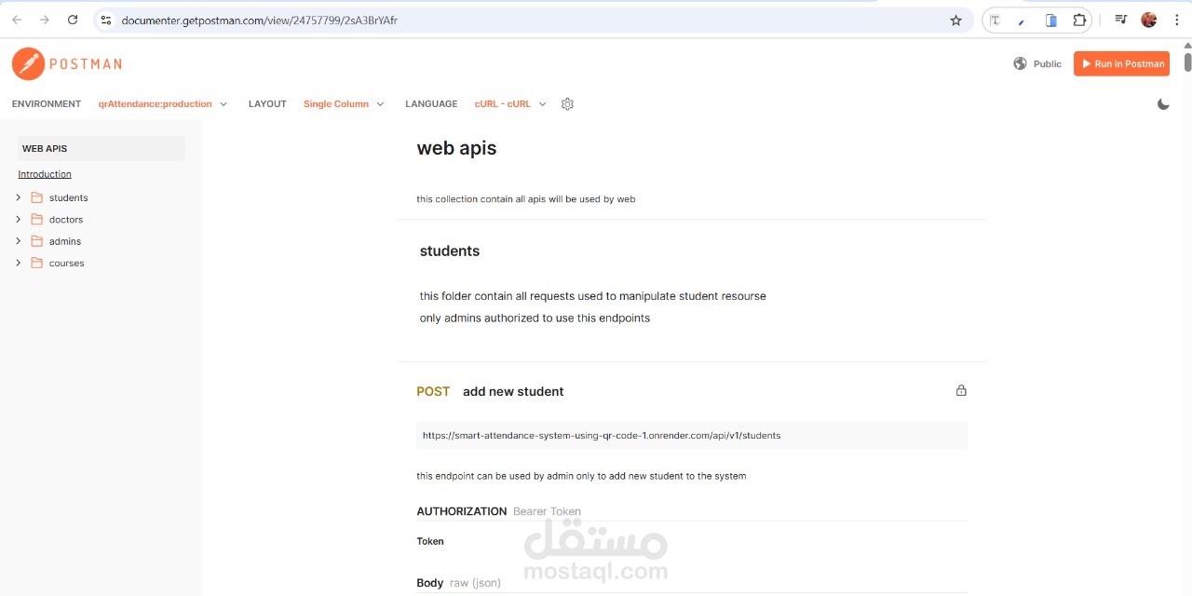Viewport: 1192px width, 596px height.
Task: Select admins in the sidebar tree
Action: click(x=65, y=241)
